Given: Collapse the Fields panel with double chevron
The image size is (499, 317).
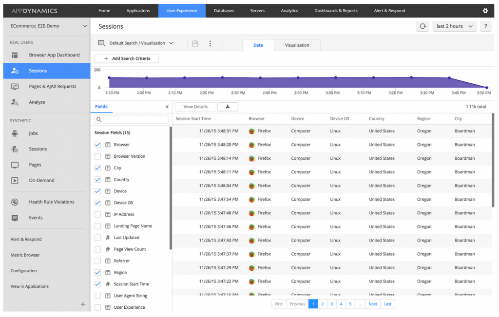Looking at the screenshot, I should [x=167, y=107].
